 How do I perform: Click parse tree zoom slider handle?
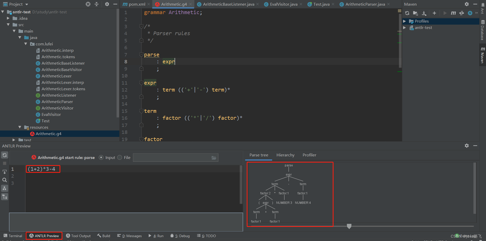(x=349, y=226)
